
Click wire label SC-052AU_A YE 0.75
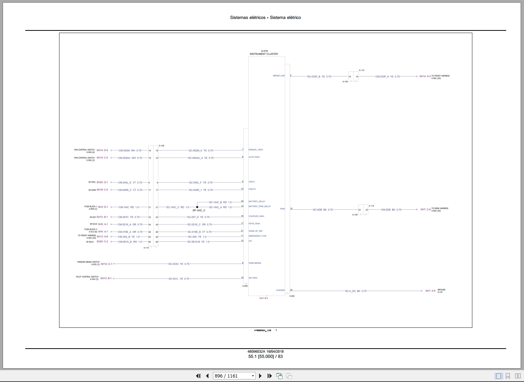point(201,158)
